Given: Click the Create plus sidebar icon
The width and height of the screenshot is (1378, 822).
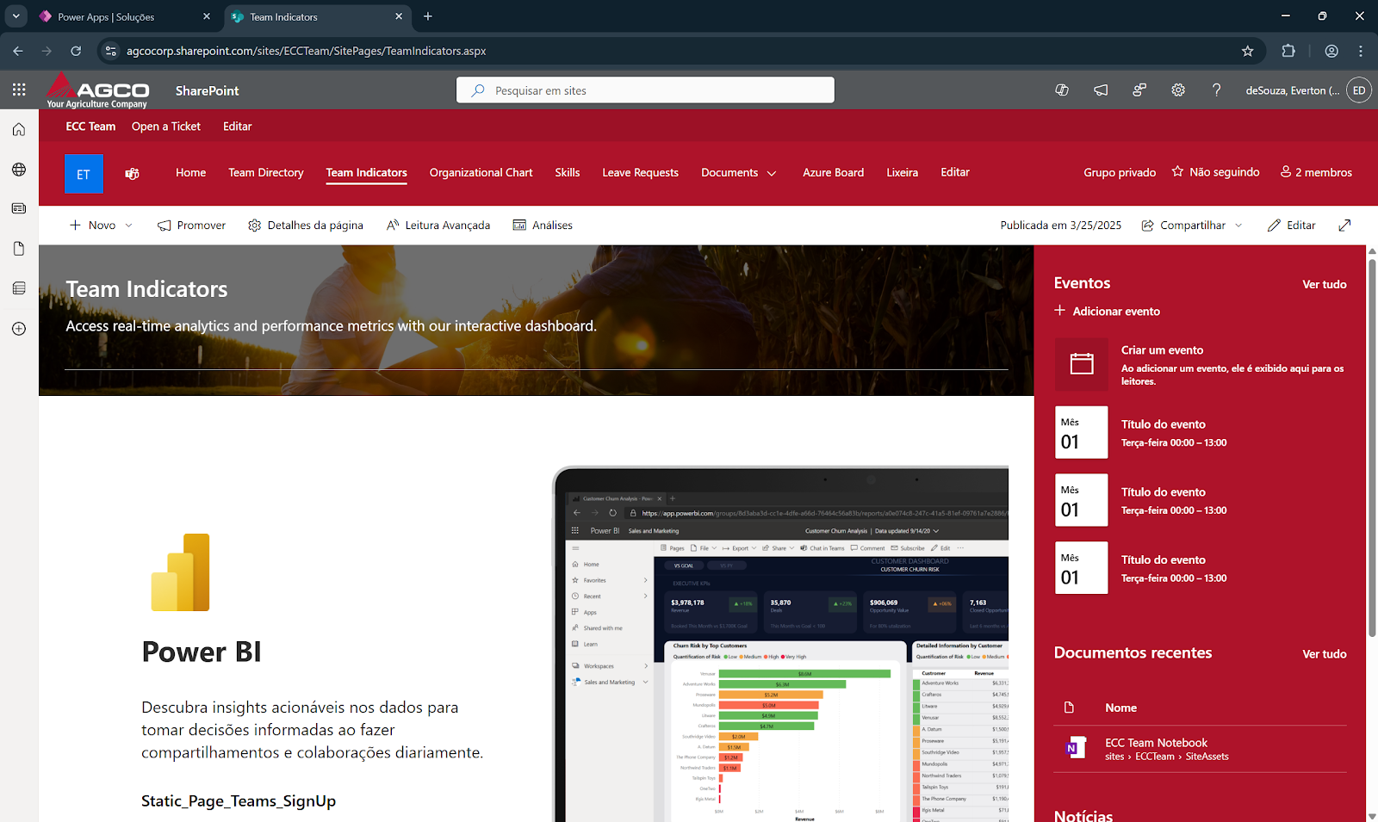Looking at the screenshot, I should click(x=19, y=329).
